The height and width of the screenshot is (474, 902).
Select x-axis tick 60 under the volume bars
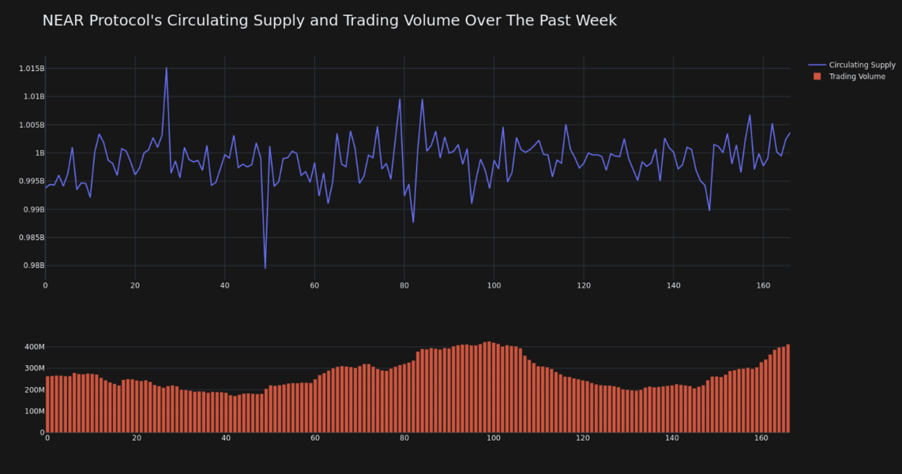[315, 438]
